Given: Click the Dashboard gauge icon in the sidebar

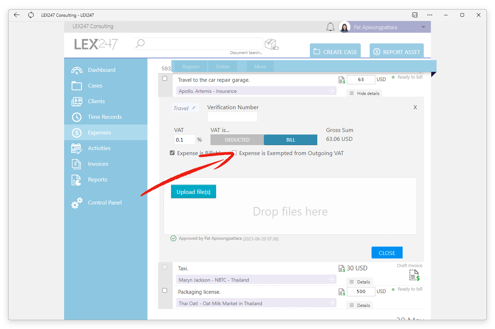Looking at the screenshot, I should 77,70.
